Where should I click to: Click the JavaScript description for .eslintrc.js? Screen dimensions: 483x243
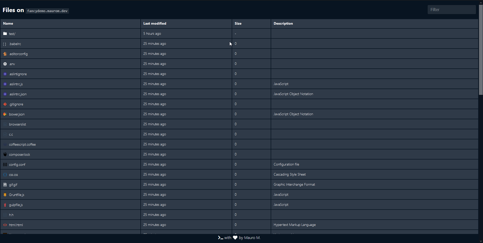281,84
